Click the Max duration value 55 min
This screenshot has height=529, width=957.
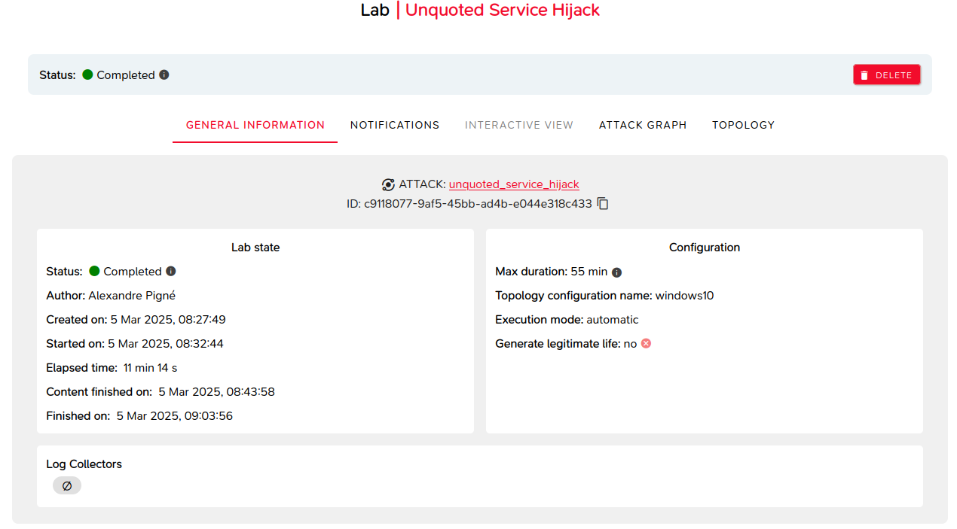click(x=589, y=272)
